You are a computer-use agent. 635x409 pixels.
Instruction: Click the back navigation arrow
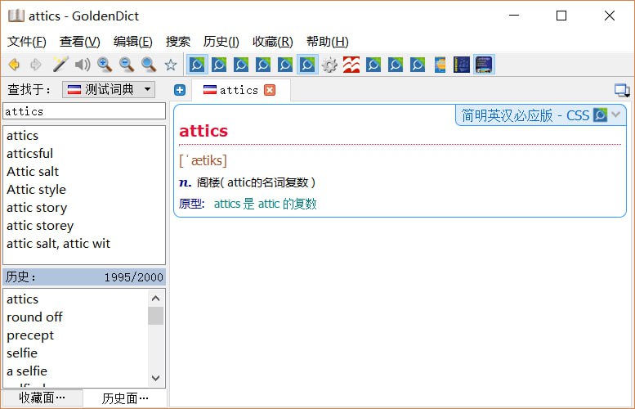click(x=14, y=65)
